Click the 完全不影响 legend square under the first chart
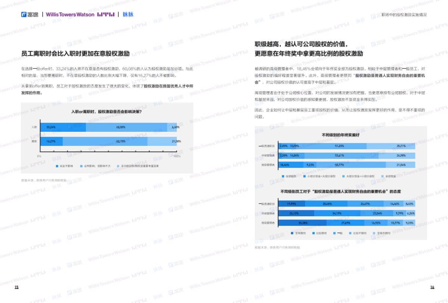Screen dimensions: 448x303 [x=56, y=167]
